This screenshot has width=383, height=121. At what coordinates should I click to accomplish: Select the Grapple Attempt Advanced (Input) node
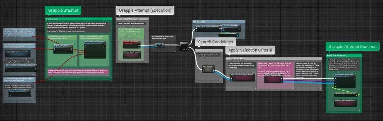point(95,49)
